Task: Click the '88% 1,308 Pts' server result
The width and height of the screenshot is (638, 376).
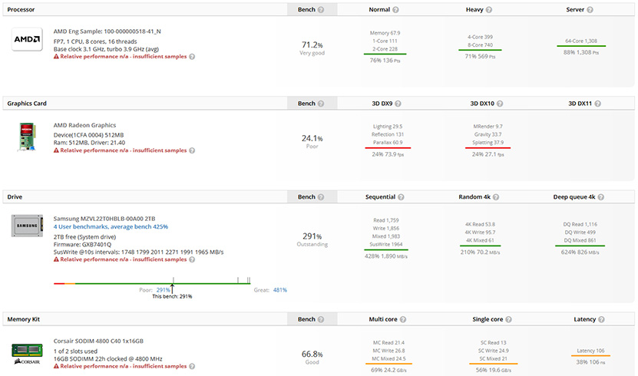Action: coord(581,52)
